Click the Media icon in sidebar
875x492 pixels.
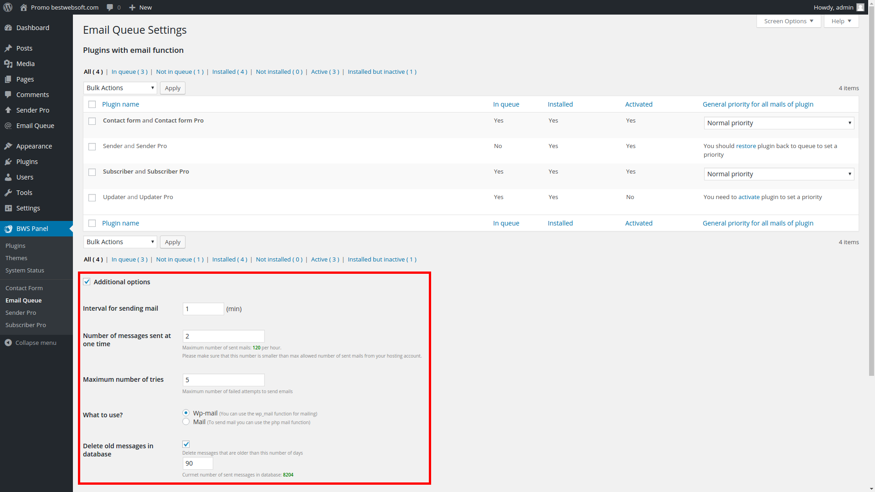coord(8,64)
